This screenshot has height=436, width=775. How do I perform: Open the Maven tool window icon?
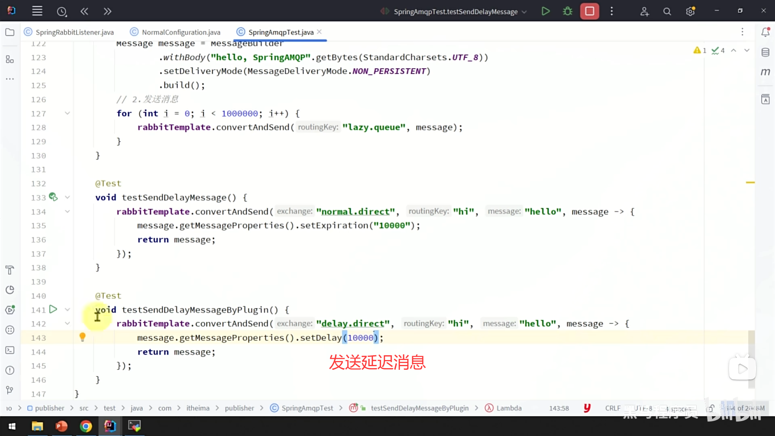[765, 72]
